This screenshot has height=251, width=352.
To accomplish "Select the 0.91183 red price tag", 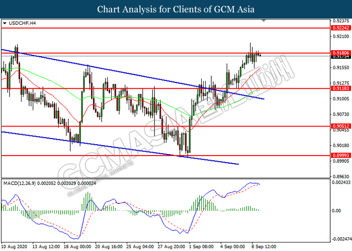I will pos(341,88).
